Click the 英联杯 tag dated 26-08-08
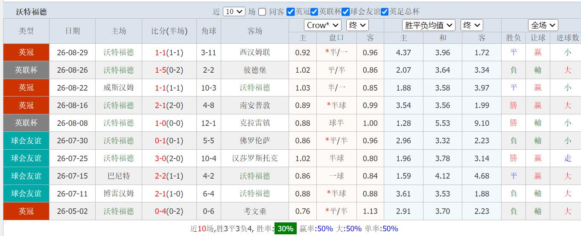 pyautogui.click(x=26, y=123)
